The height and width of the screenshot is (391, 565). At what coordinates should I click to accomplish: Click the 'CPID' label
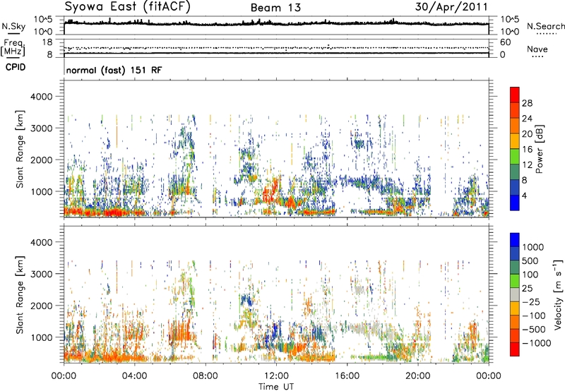[16, 67]
